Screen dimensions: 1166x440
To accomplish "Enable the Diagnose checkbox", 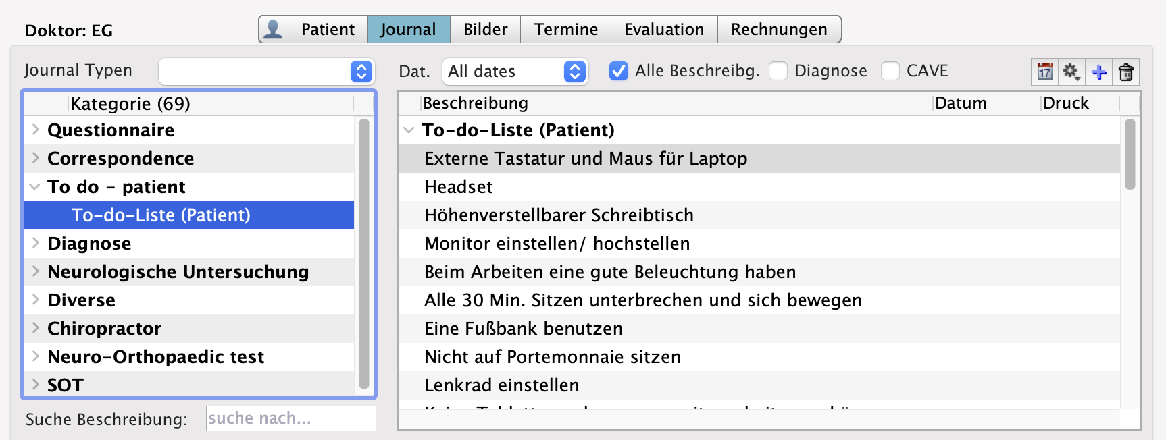I will [x=778, y=71].
